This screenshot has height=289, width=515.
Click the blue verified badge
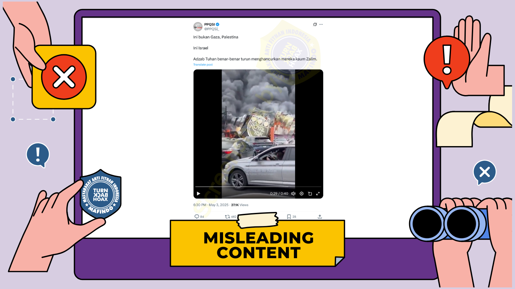(x=218, y=24)
